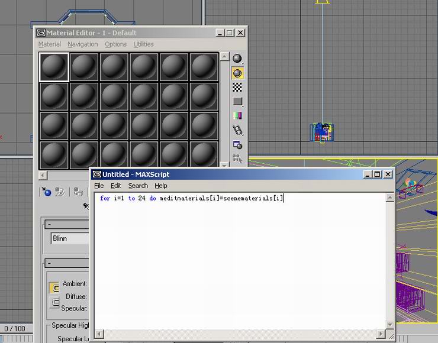
Task: Click the Video Color Check icon
Action: pos(237,116)
